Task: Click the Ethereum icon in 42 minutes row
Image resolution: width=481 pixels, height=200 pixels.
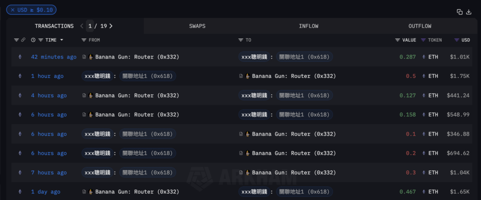Action: (20, 57)
